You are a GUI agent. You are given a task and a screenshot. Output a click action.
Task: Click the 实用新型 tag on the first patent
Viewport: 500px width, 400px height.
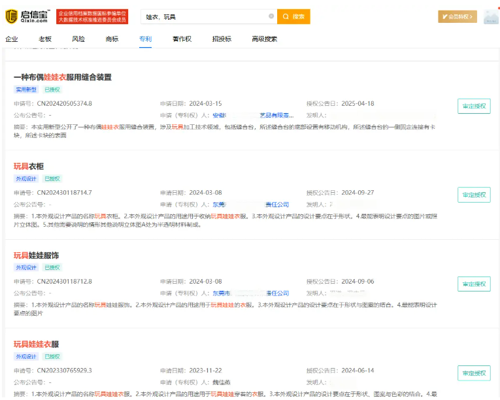(x=26, y=90)
